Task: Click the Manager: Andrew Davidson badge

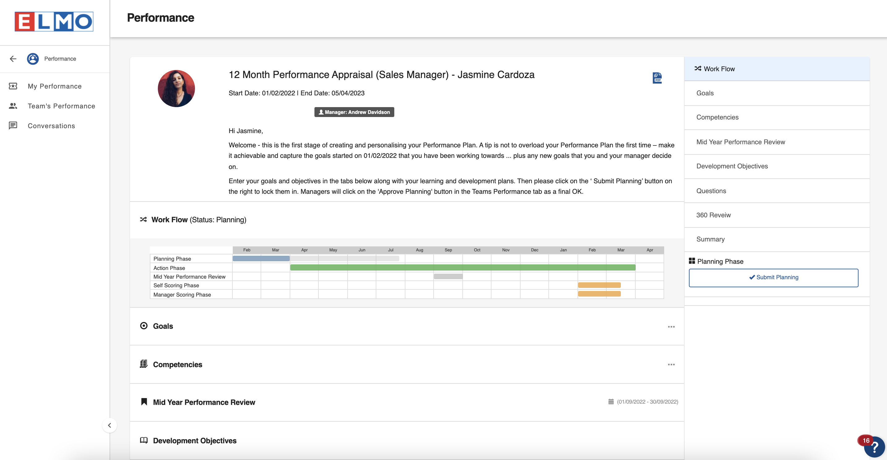Action: click(354, 112)
